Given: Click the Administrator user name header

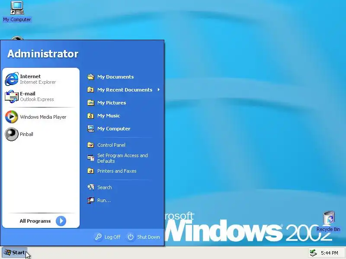Looking at the screenshot, I should click(x=43, y=54).
